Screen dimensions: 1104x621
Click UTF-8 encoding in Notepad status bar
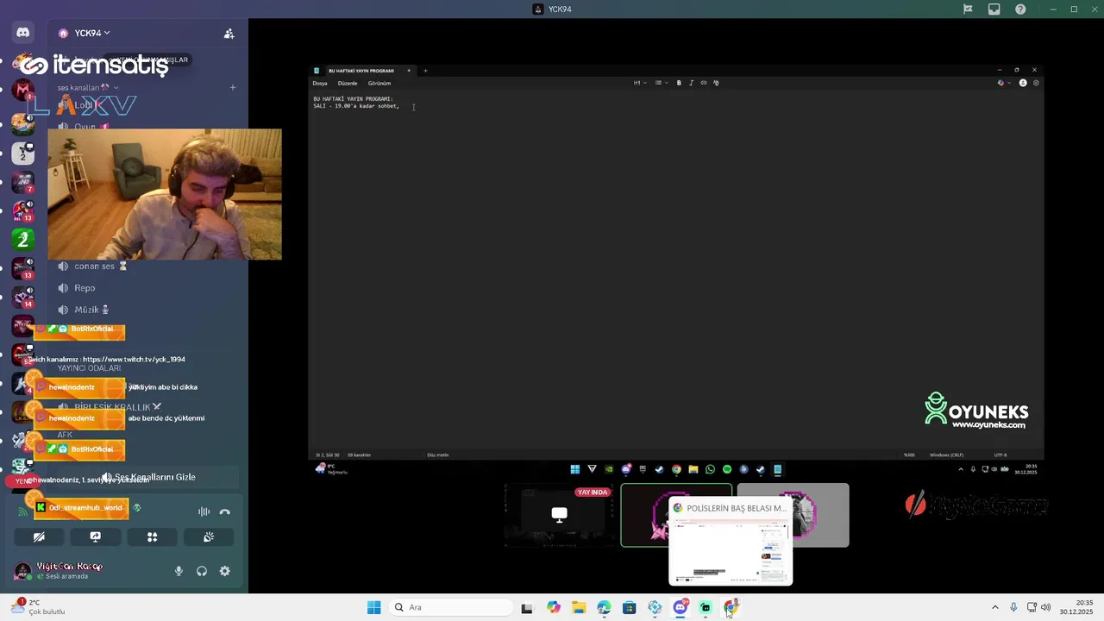pos(1000,455)
